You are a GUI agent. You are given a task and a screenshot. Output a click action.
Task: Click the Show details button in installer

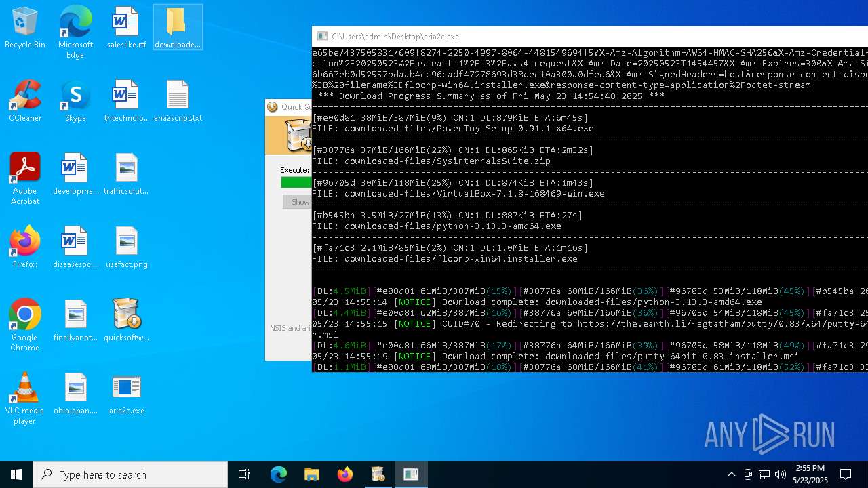coord(297,202)
